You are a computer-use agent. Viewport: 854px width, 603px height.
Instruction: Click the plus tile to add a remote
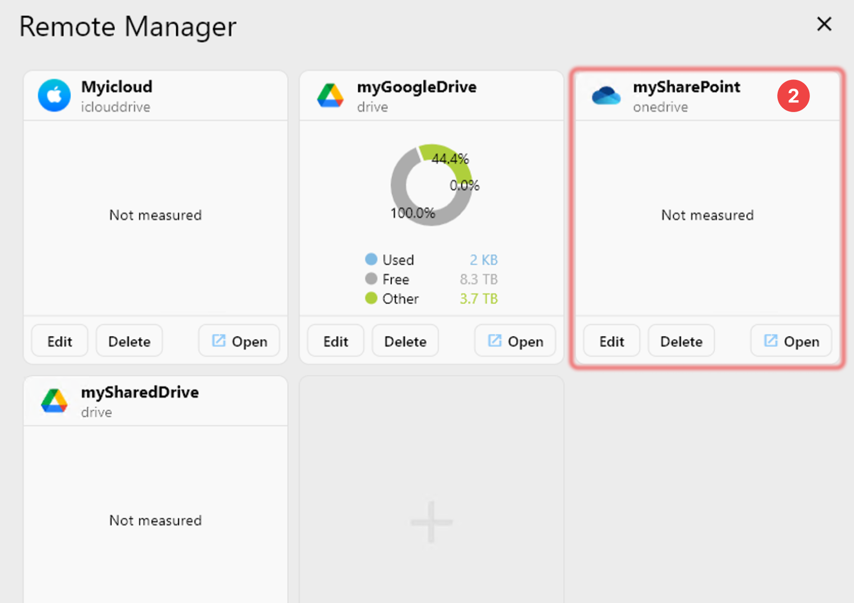point(431,522)
